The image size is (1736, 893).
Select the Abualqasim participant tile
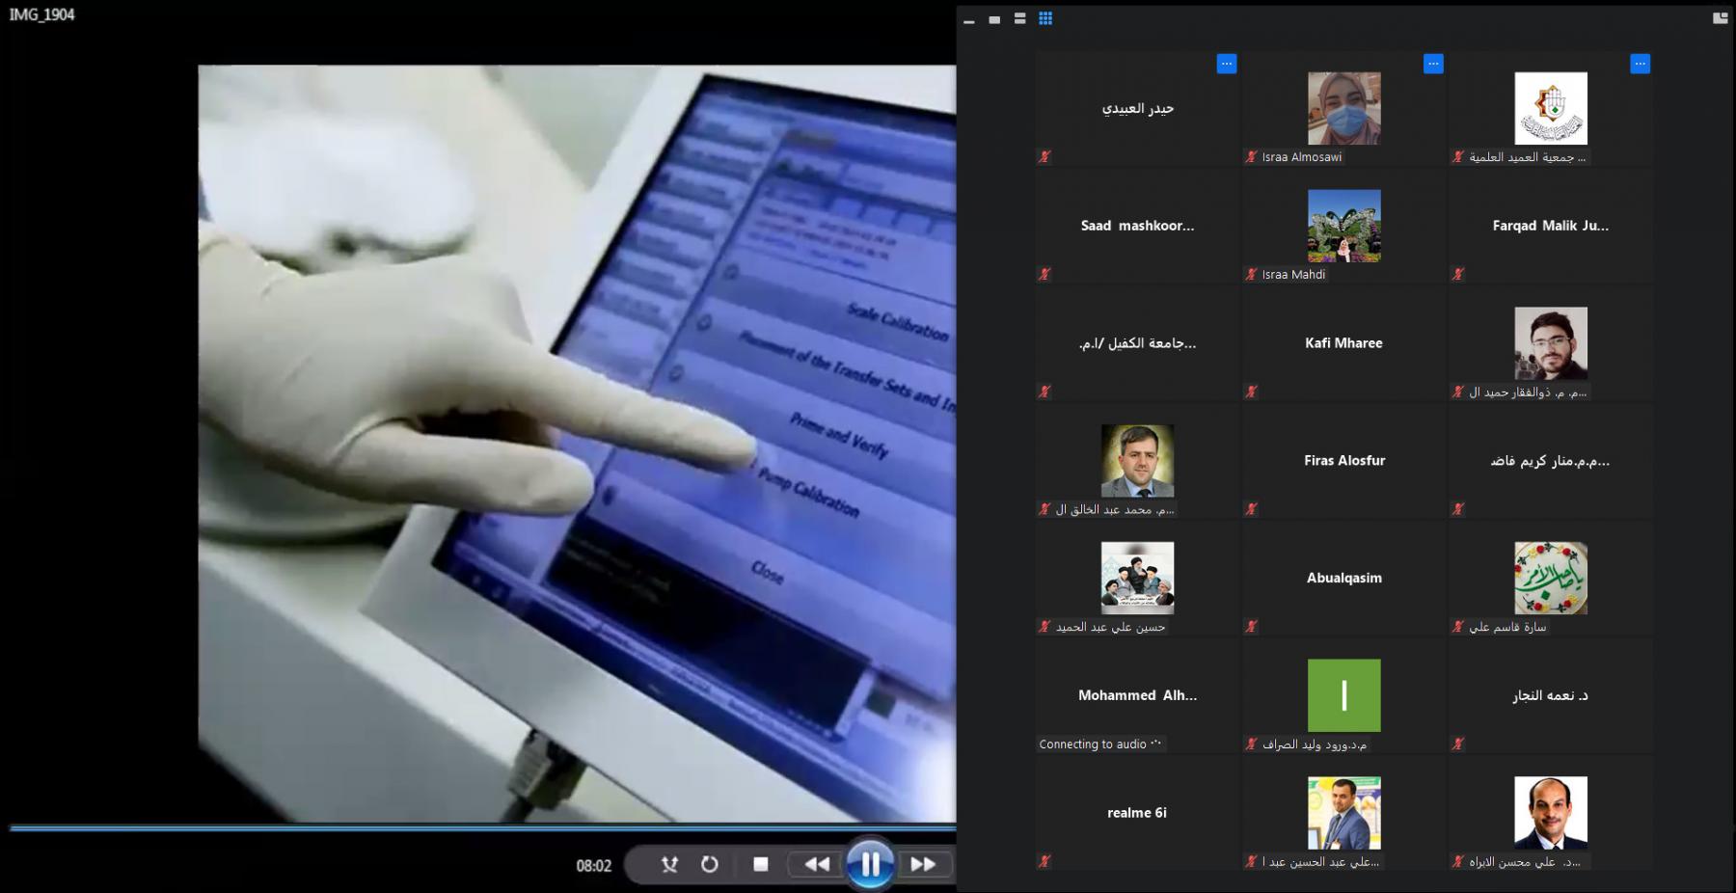(1343, 578)
